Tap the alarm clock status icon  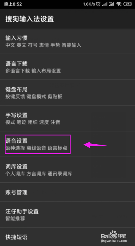click(x=98, y=4)
